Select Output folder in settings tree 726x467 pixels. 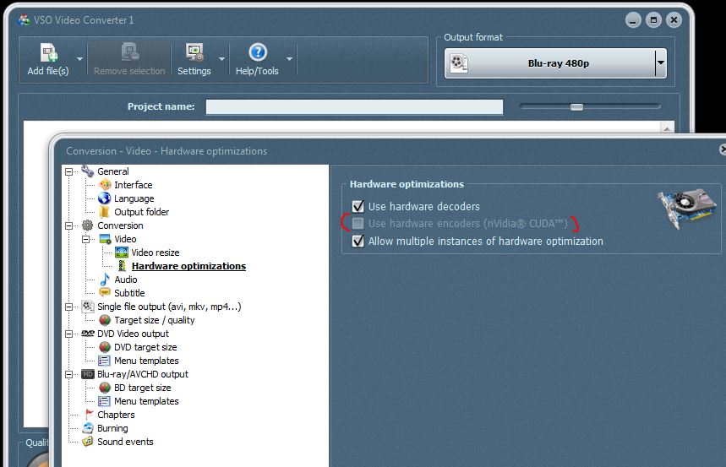coord(142,212)
